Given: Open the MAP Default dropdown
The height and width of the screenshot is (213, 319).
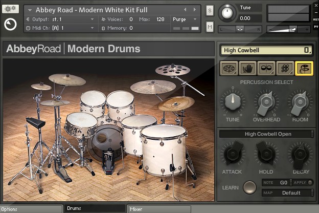Looking at the screenshot, I should [x=287, y=193].
